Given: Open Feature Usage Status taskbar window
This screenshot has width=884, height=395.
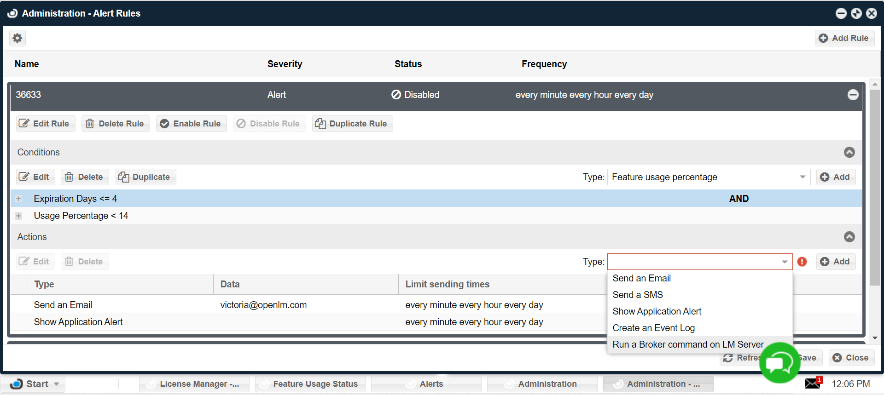Looking at the screenshot, I should (x=310, y=384).
